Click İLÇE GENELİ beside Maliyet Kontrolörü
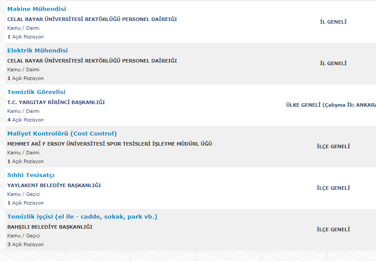 pos(333,146)
